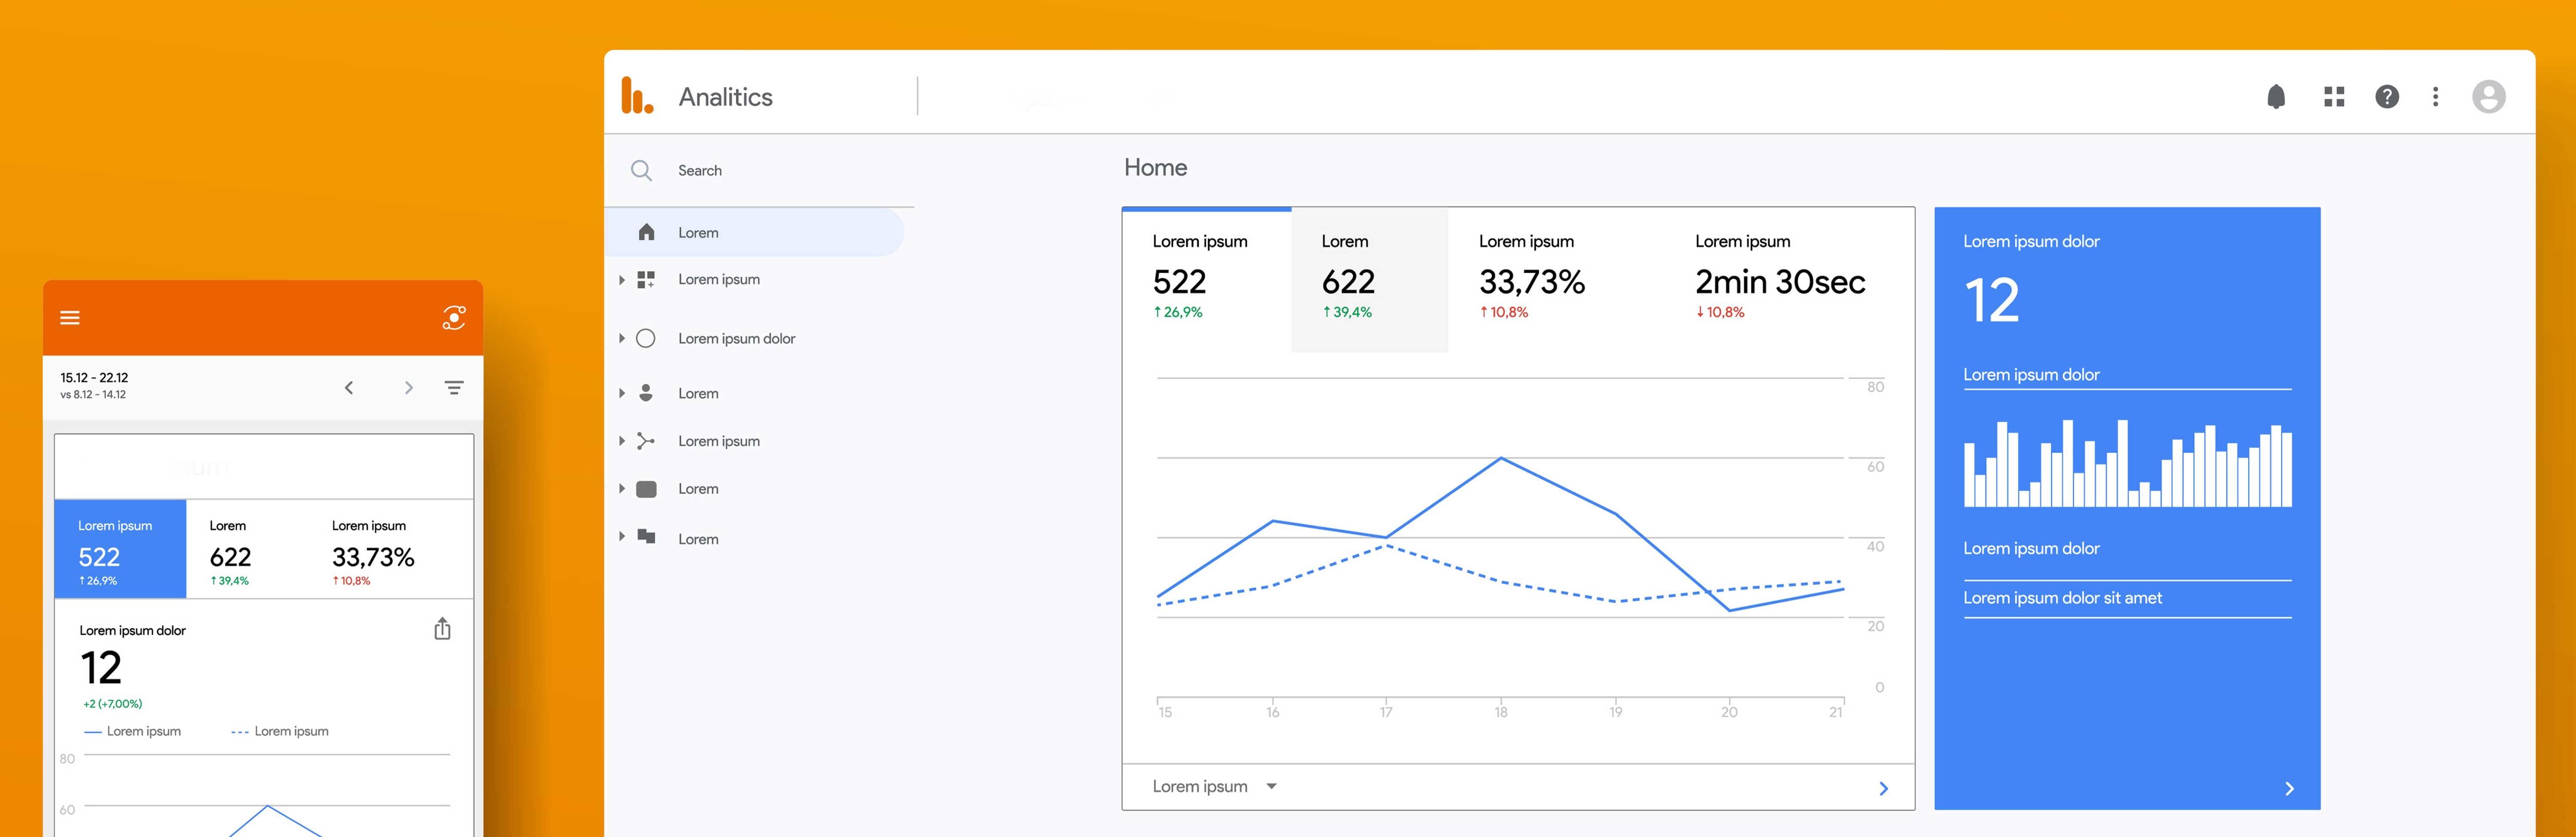Open the filter icon in mobile view

[454, 387]
